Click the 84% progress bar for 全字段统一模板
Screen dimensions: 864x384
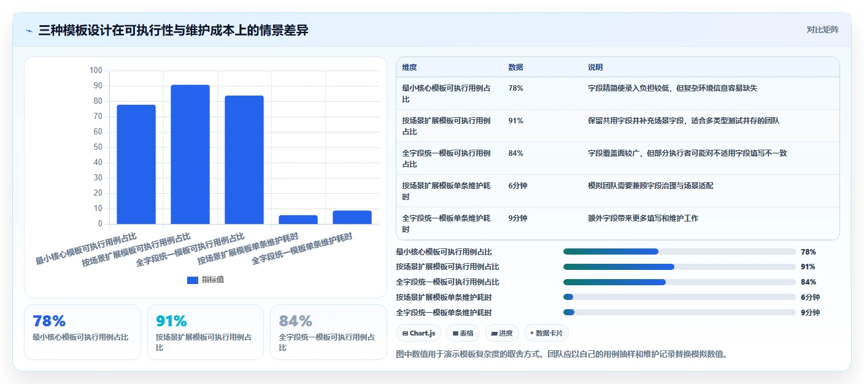coord(679,282)
